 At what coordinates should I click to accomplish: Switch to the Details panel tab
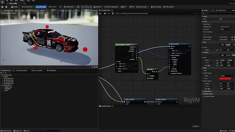tap(206, 10)
